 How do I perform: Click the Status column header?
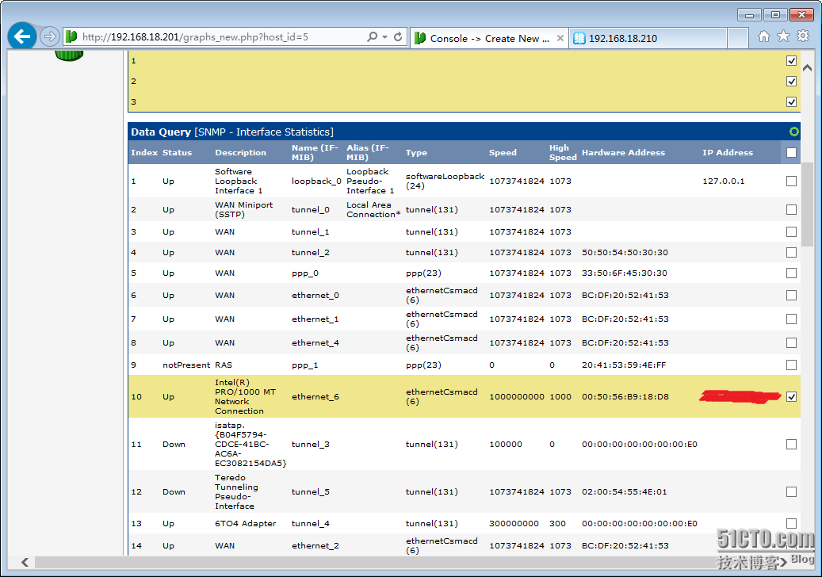pyautogui.click(x=178, y=152)
